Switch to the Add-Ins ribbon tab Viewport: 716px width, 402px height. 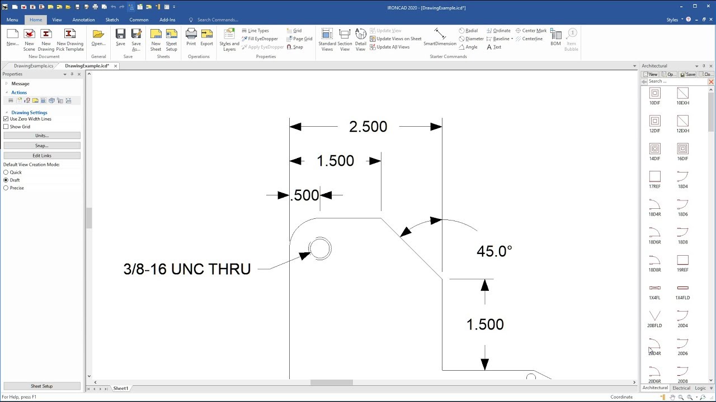(167, 20)
